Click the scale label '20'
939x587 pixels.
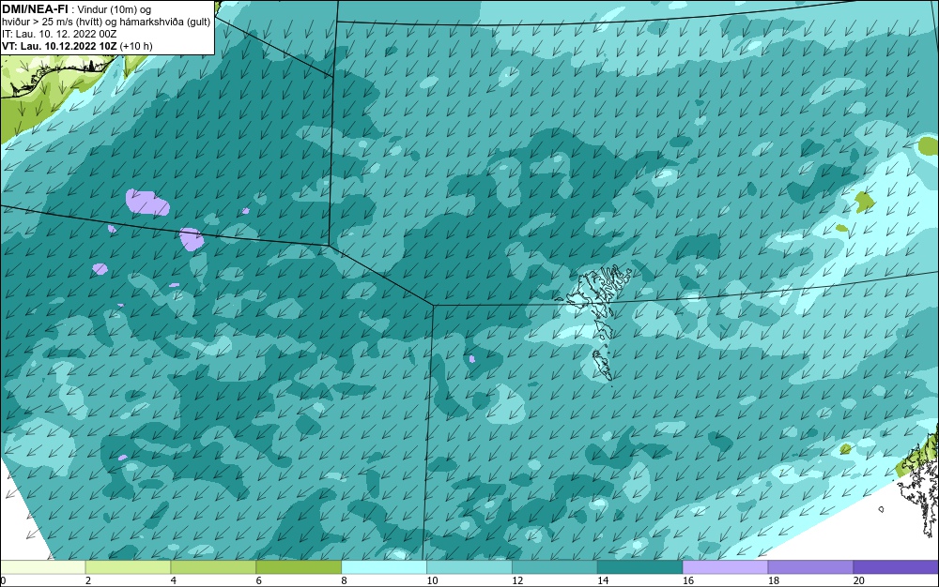pos(859,580)
